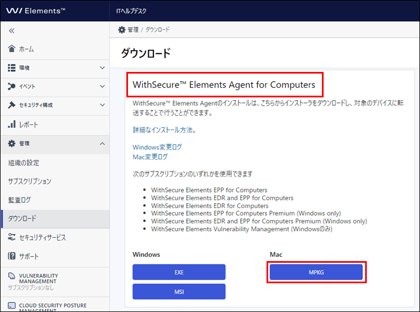Open レポート in the sidebar
Viewport: 420px width, 312px height.
pyautogui.click(x=55, y=124)
